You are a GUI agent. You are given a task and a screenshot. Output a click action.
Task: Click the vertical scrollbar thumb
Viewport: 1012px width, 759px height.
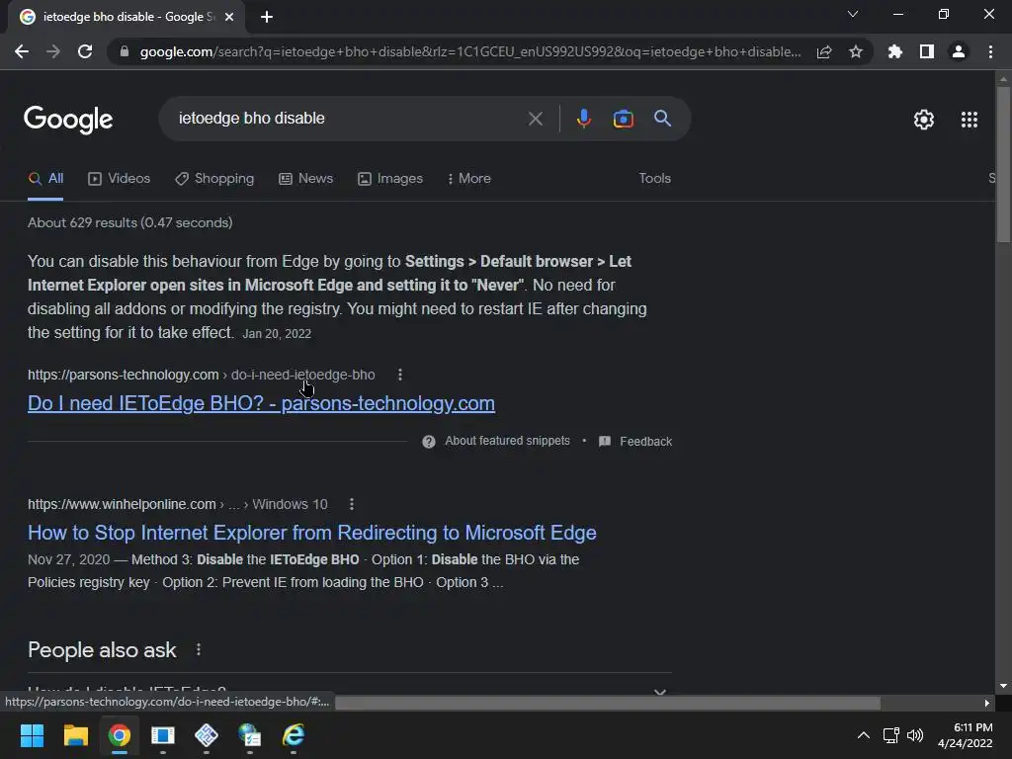click(1003, 165)
